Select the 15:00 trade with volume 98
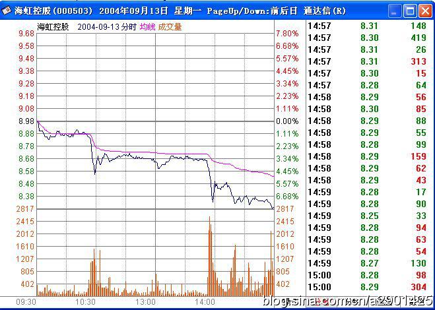Screen dimensions: 435x310 (367, 275)
